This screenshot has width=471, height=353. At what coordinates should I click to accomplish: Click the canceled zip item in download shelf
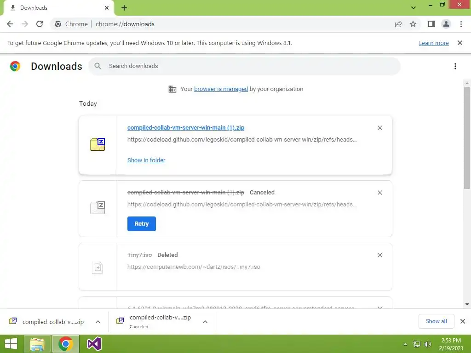[x=154, y=322]
